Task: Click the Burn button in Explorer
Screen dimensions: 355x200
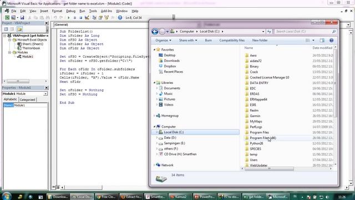Action: coord(208,41)
